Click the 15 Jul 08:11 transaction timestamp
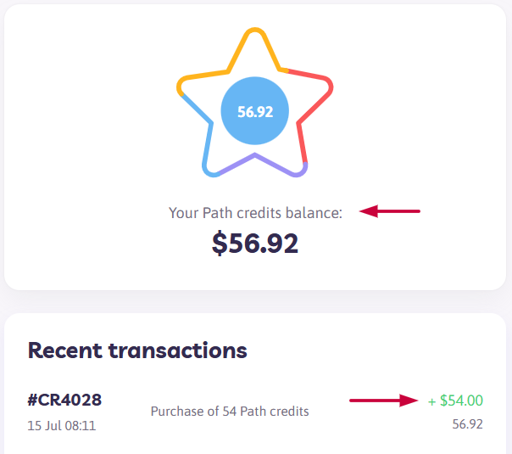Screen dimensions: 512x454 tap(62, 425)
